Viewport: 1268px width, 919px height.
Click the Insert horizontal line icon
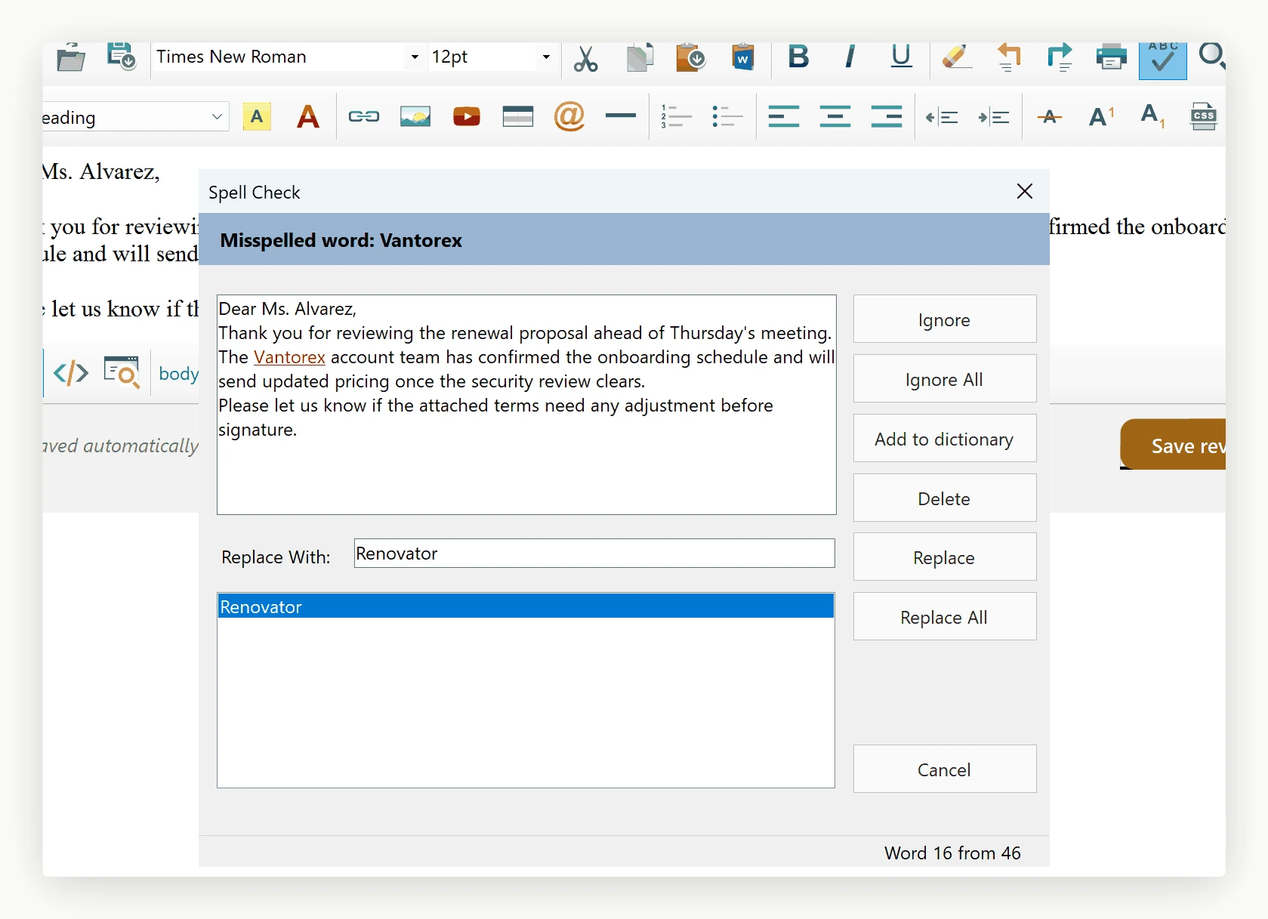[x=621, y=116]
